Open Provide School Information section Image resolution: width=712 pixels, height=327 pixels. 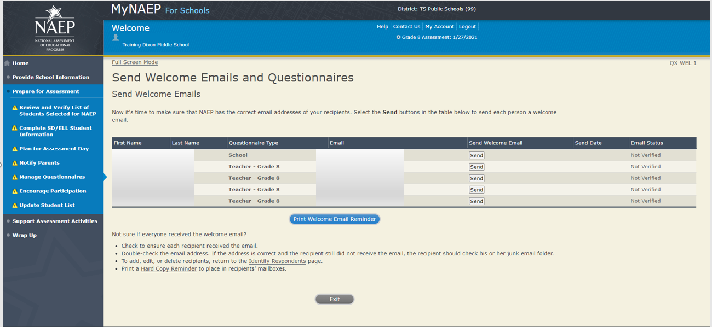pyautogui.click(x=50, y=77)
